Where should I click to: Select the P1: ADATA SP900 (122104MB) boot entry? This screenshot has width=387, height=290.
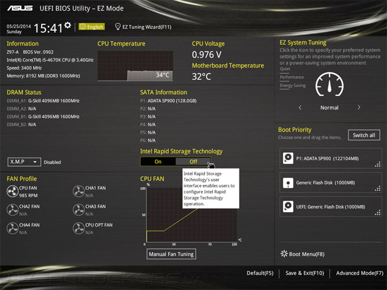(x=331, y=158)
